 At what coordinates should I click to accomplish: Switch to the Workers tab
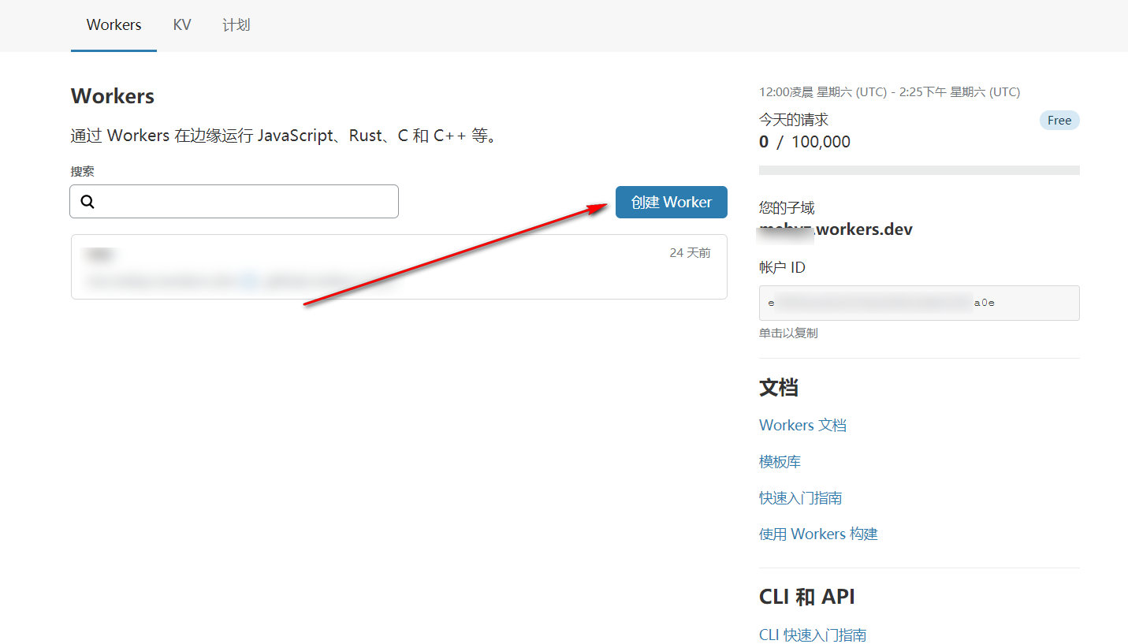pyautogui.click(x=114, y=25)
